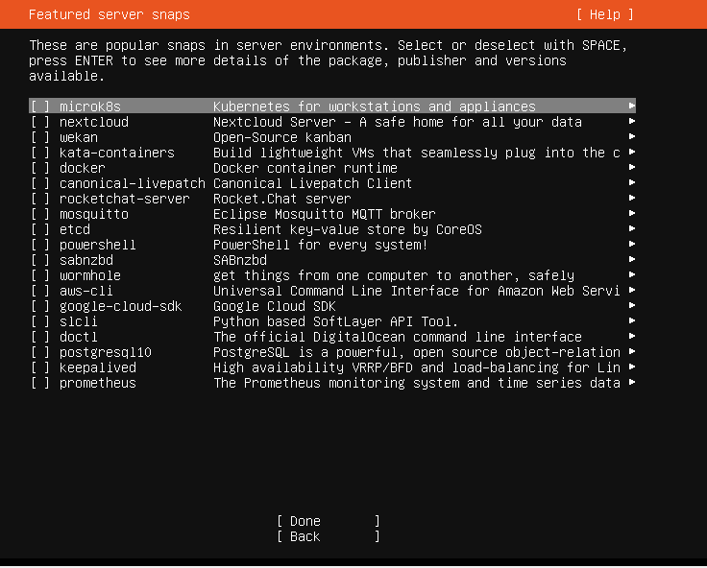Toggle the doctl snap checkbox
The width and height of the screenshot is (707, 568).
(40, 336)
